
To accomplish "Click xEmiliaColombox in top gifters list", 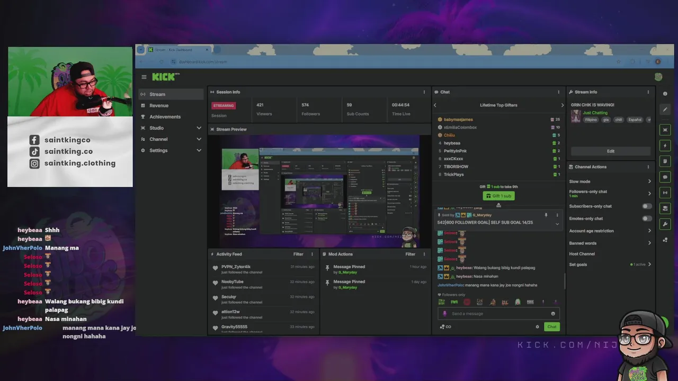I will (460, 128).
